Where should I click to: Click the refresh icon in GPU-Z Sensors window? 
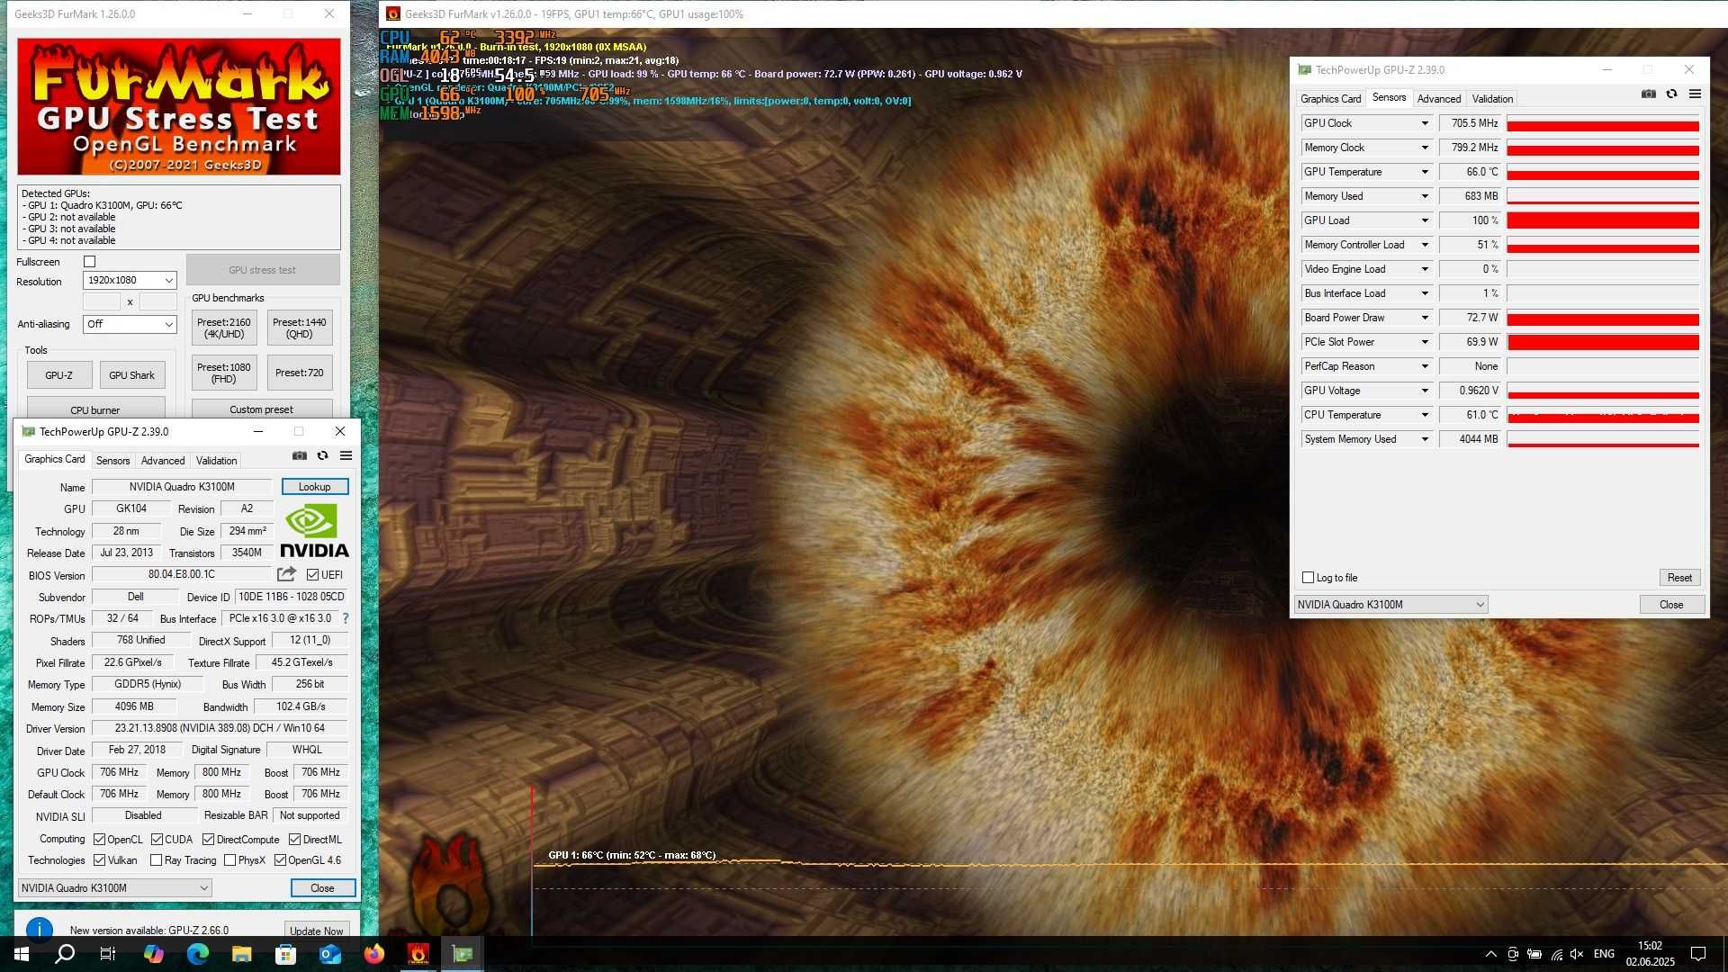pyautogui.click(x=1671, y=94)
